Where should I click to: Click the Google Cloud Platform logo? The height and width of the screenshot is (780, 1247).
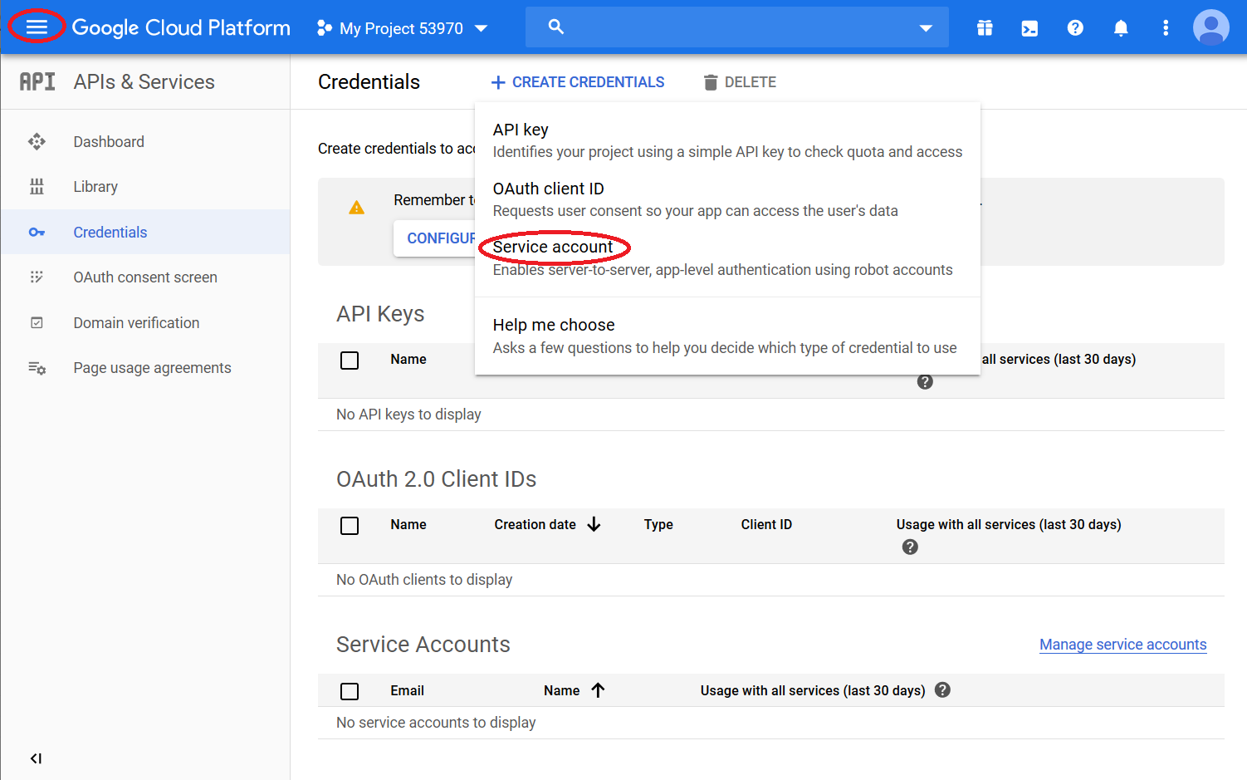[181, 27]
